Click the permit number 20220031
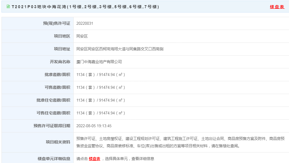 [x=84, y=23]
